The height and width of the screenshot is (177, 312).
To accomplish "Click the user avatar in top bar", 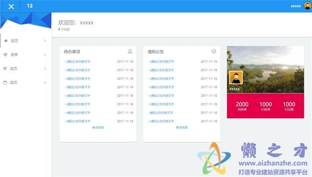I will tap(307, 6).
